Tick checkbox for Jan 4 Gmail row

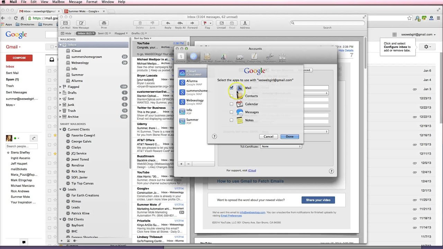(49, 80)
